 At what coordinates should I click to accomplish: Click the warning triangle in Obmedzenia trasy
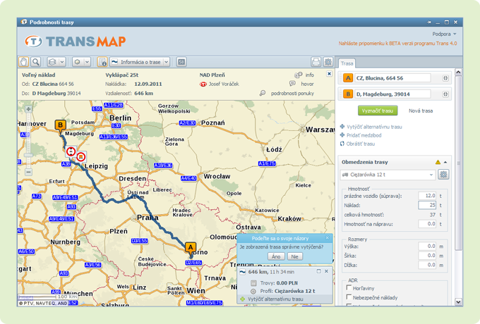[x=438, y=162]
